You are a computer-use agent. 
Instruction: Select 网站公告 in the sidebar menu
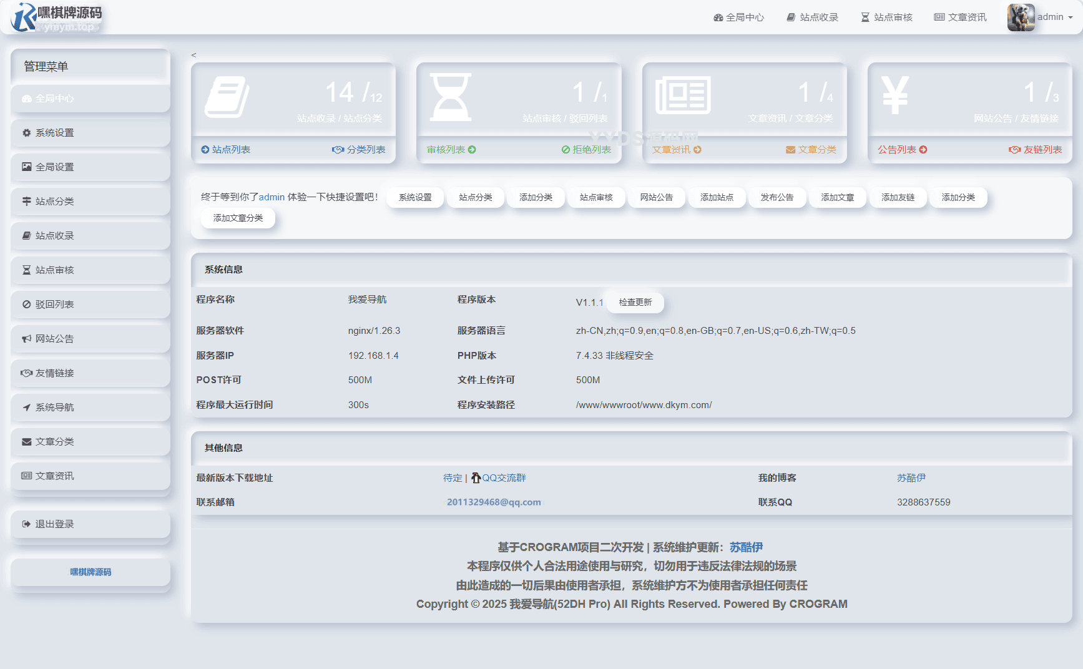tap(91, 339)
